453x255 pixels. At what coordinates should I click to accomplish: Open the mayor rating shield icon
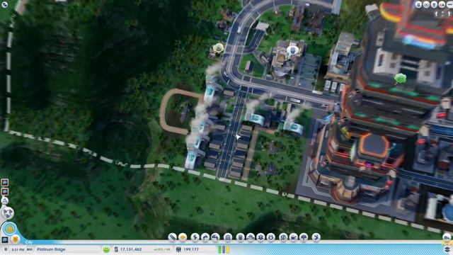[x=15, y=239]
